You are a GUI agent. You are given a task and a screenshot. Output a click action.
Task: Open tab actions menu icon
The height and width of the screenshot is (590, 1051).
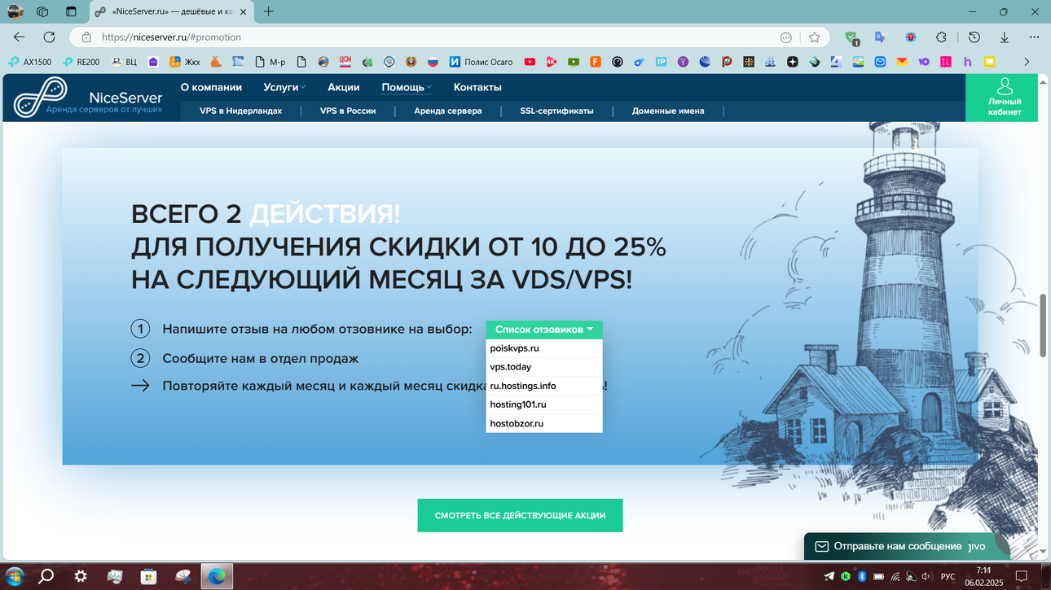click(71, 11)
